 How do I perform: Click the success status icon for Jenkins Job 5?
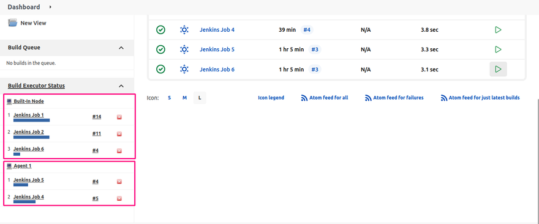[160, 49]
